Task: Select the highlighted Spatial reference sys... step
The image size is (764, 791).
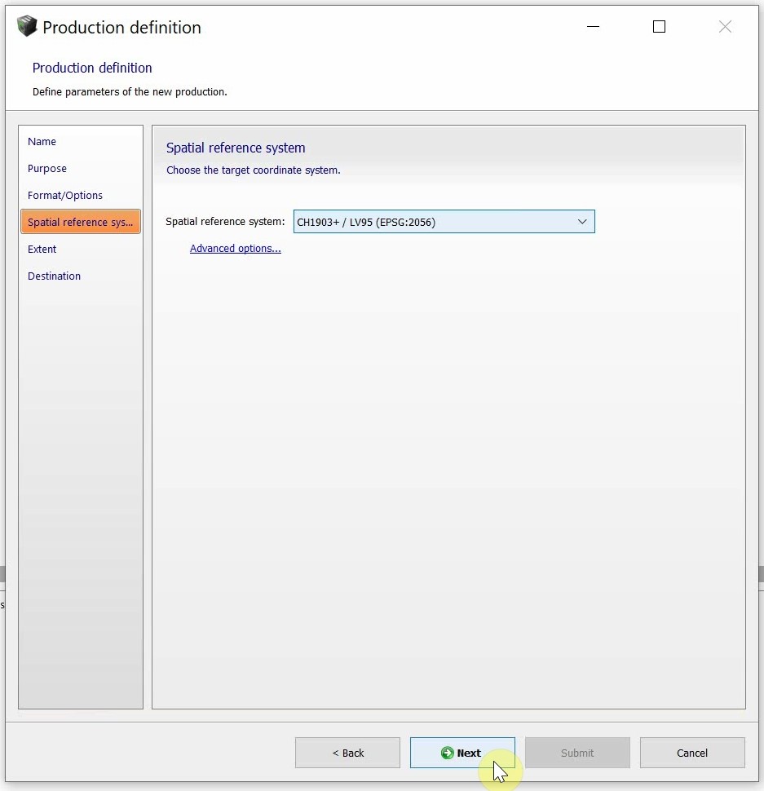Action: (x=80, y=223)
